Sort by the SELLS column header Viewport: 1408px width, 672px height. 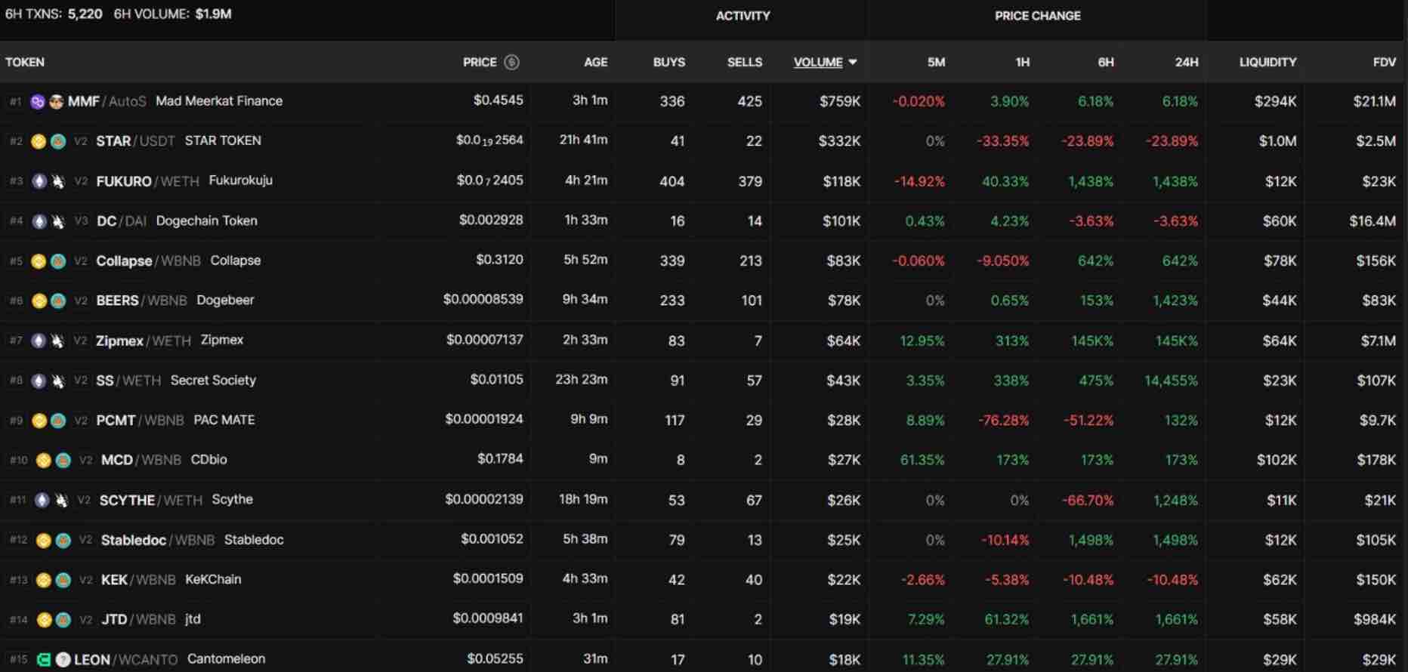click(x=745, y=62)
